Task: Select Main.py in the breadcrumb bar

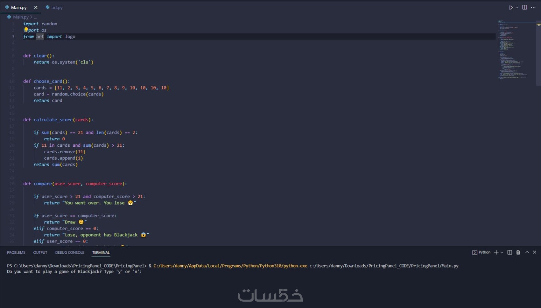Action: coord(21,17)
